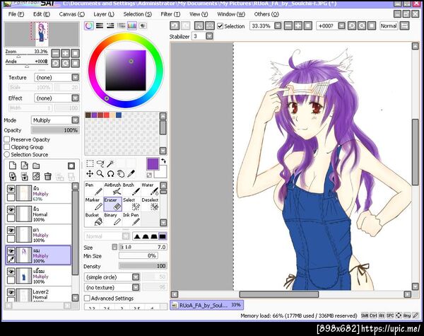This screenshot has width=424, height=336.
Task: Select the Bucket tool
Action: pos(94,219)
